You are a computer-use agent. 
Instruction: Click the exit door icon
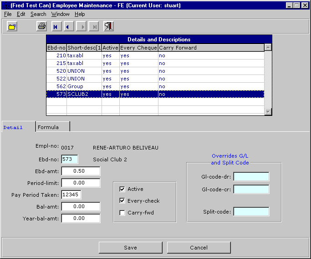click(x=108, y=26)
